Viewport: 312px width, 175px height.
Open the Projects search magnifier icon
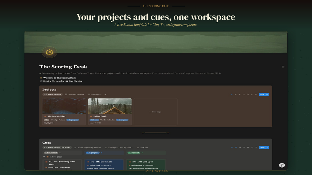click(248, 94)
